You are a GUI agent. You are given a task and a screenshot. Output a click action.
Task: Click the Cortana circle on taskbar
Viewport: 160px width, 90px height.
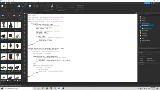click(34, 88)
